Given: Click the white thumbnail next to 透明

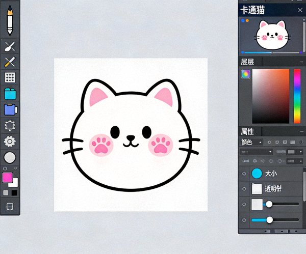Looking at the screenshot, I should click(257, 189).
